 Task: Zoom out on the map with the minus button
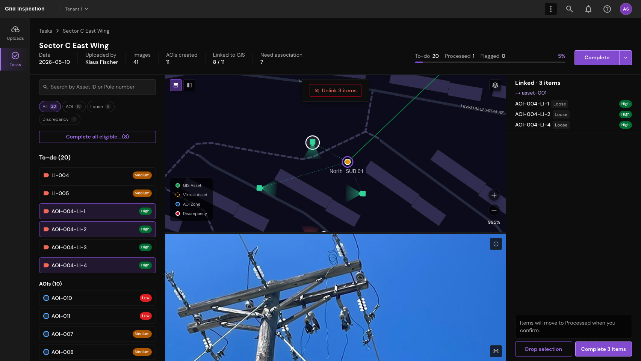click(494, 210)
